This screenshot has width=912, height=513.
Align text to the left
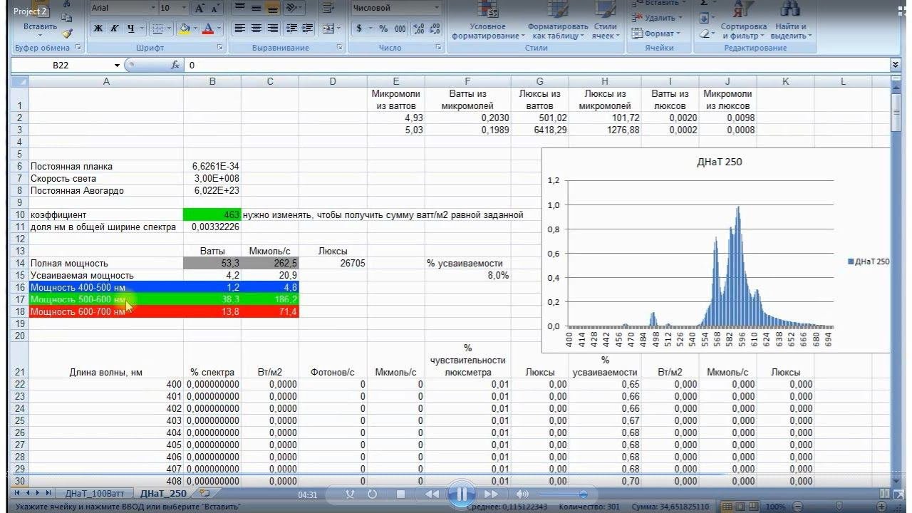tap(240, 28)
